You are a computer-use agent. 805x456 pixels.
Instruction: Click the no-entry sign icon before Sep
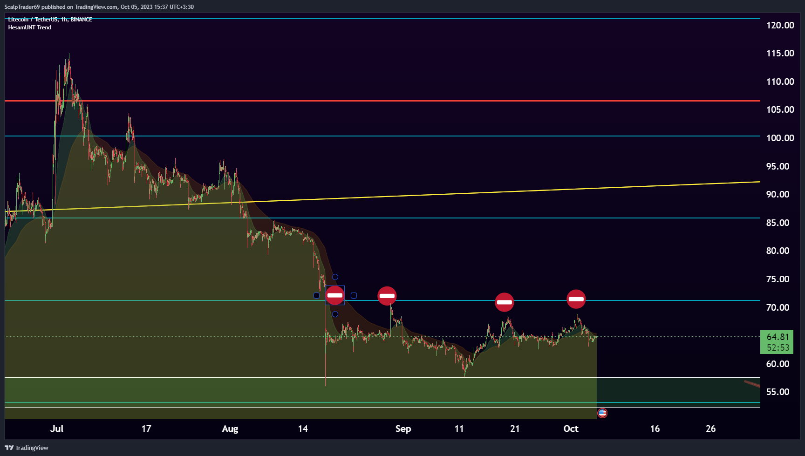[x=387, y=296]
